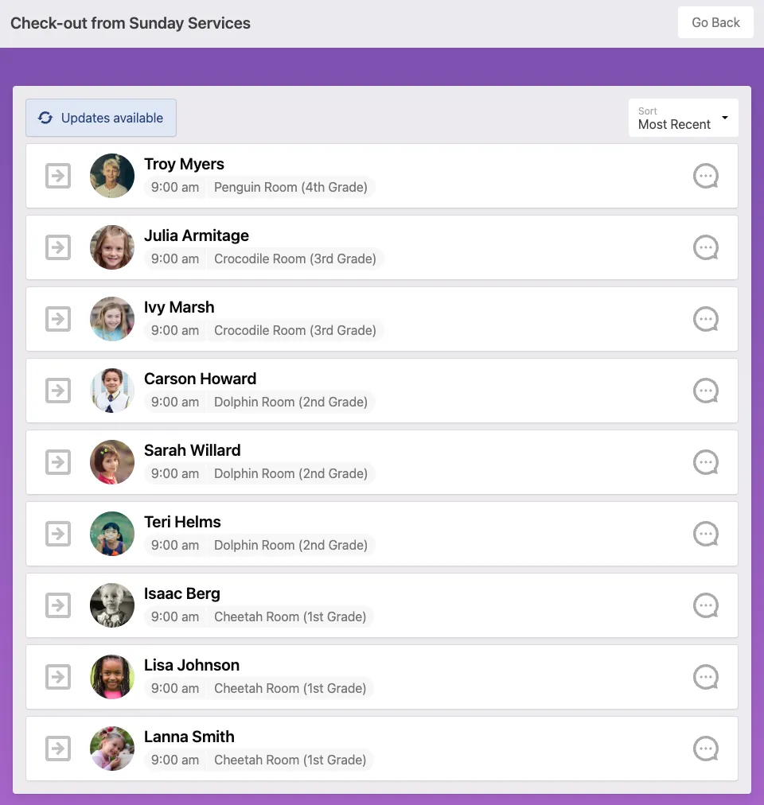Click the refresh icon on Updates available
This screenshot has width=764, height=805.
coord(45,118)
